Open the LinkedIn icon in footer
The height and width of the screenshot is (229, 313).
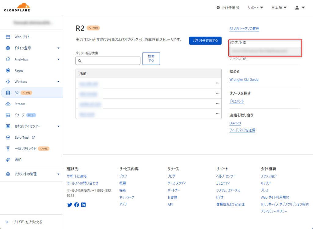pyautogui.click(x=83, y=205)
